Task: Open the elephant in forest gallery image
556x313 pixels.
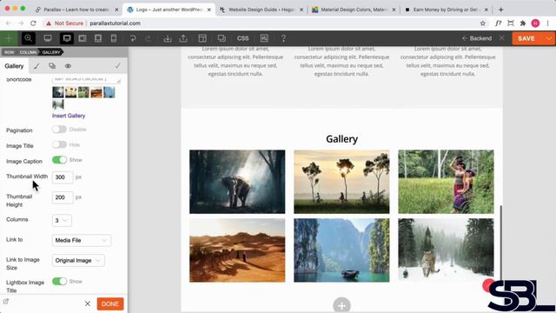Action: click(237, 182)
